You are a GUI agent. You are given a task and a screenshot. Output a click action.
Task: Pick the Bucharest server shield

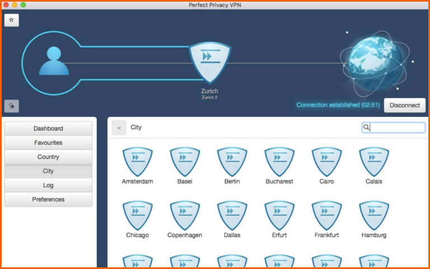[x=279, y=162]
